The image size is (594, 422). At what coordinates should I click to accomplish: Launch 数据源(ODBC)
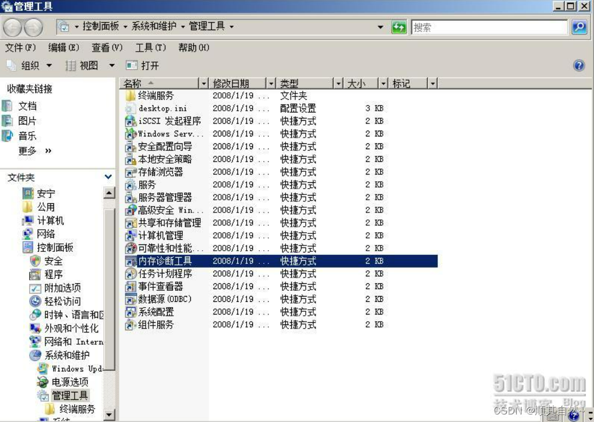click(x=164, y=300)
